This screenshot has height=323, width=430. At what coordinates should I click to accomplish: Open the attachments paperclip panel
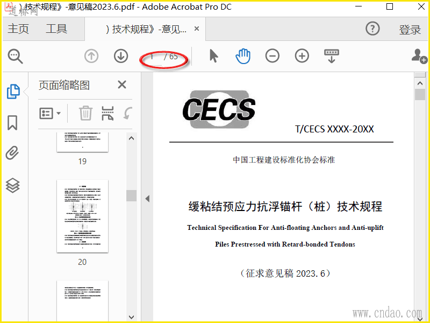coord(12,153)
